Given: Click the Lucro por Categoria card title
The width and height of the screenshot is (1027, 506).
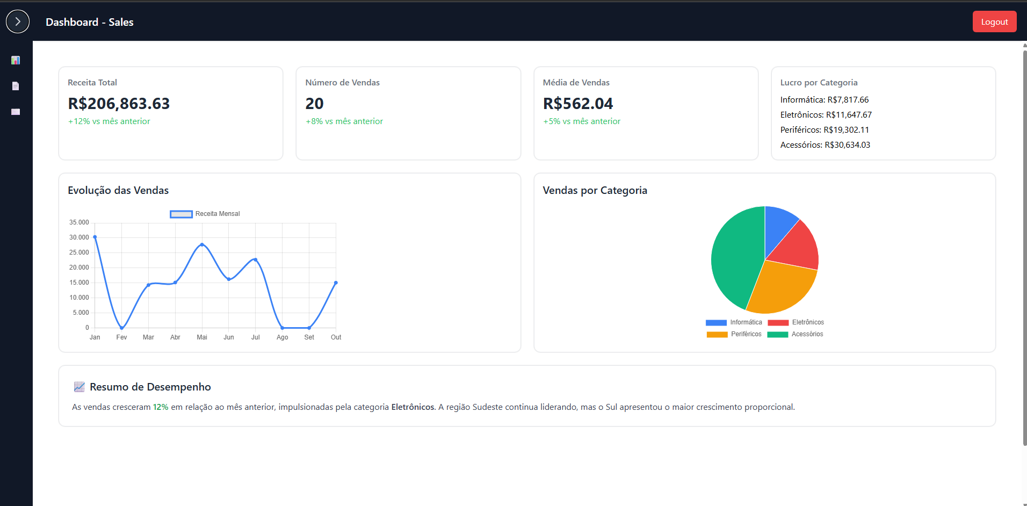Looking at the screenshot, I should pos(819,83).
